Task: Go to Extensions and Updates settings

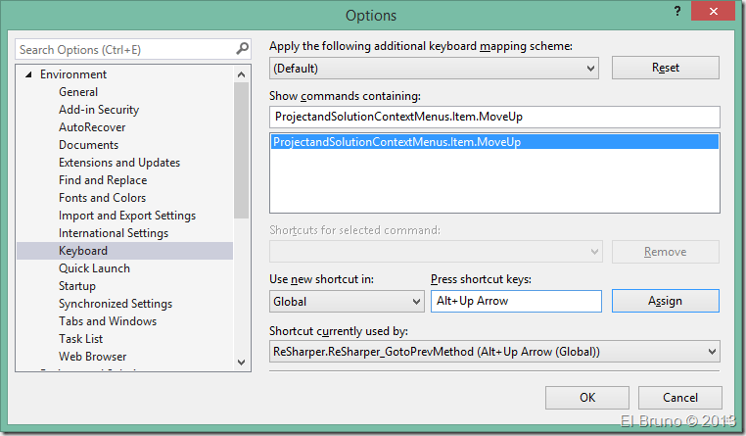Action: point(118,163)
